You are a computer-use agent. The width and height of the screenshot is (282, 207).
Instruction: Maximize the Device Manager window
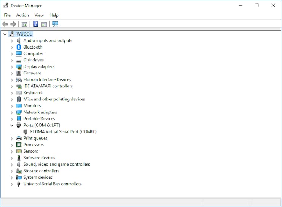click(256, 6)
